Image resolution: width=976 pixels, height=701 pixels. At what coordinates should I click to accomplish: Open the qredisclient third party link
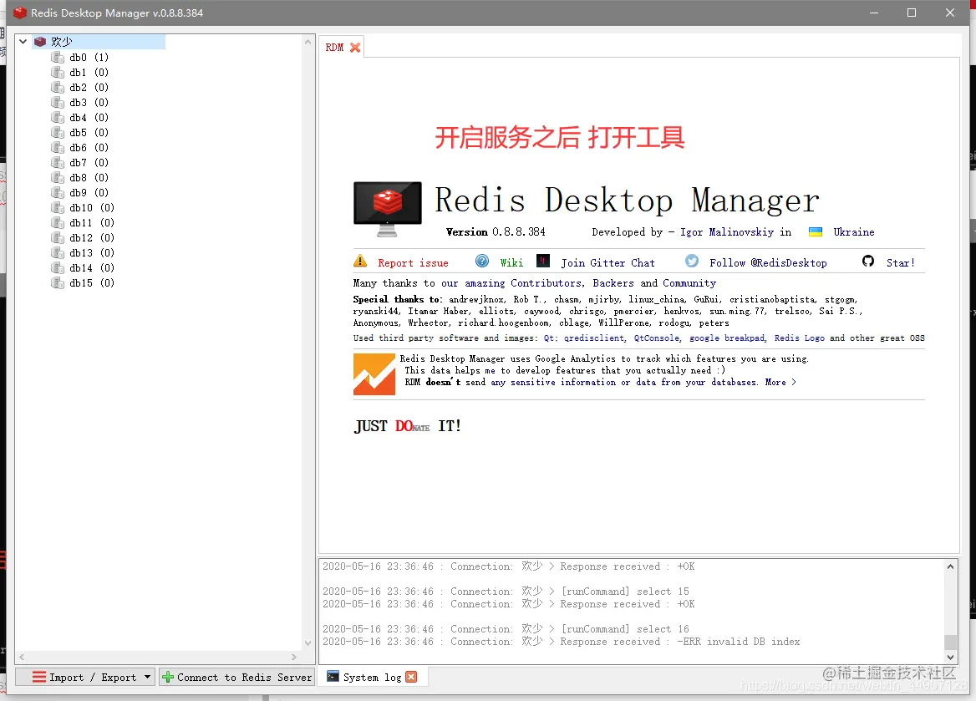point(594,338)
